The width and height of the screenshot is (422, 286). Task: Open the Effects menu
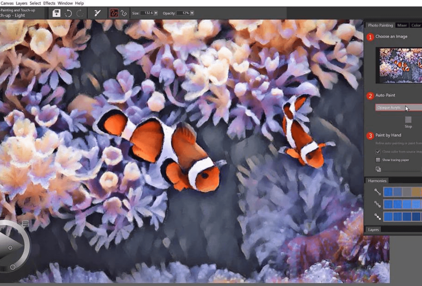point(49,3)
